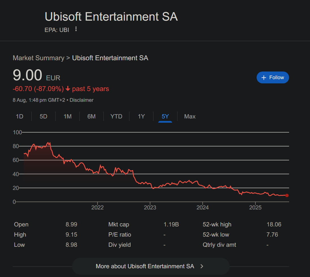Click the 2025 x-axis label
This screenshot has height=277, width=310.
pos(255,207)
